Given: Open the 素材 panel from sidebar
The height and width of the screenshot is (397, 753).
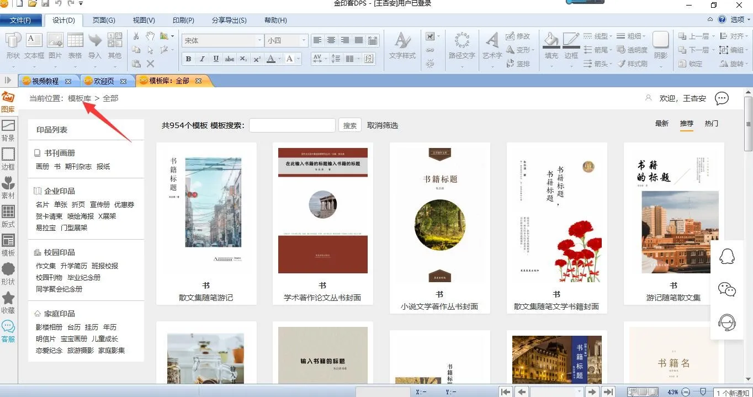Looking at the screenshot, I should (8, 183).
